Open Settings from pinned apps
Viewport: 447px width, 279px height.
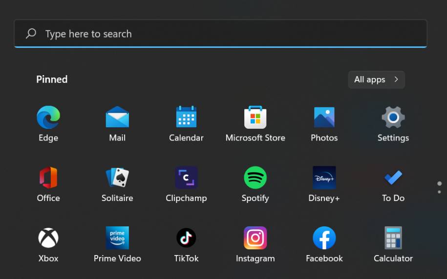(393, 117)
